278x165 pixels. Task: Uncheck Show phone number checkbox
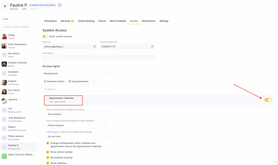pyautogui.click(x=48, y=152)
